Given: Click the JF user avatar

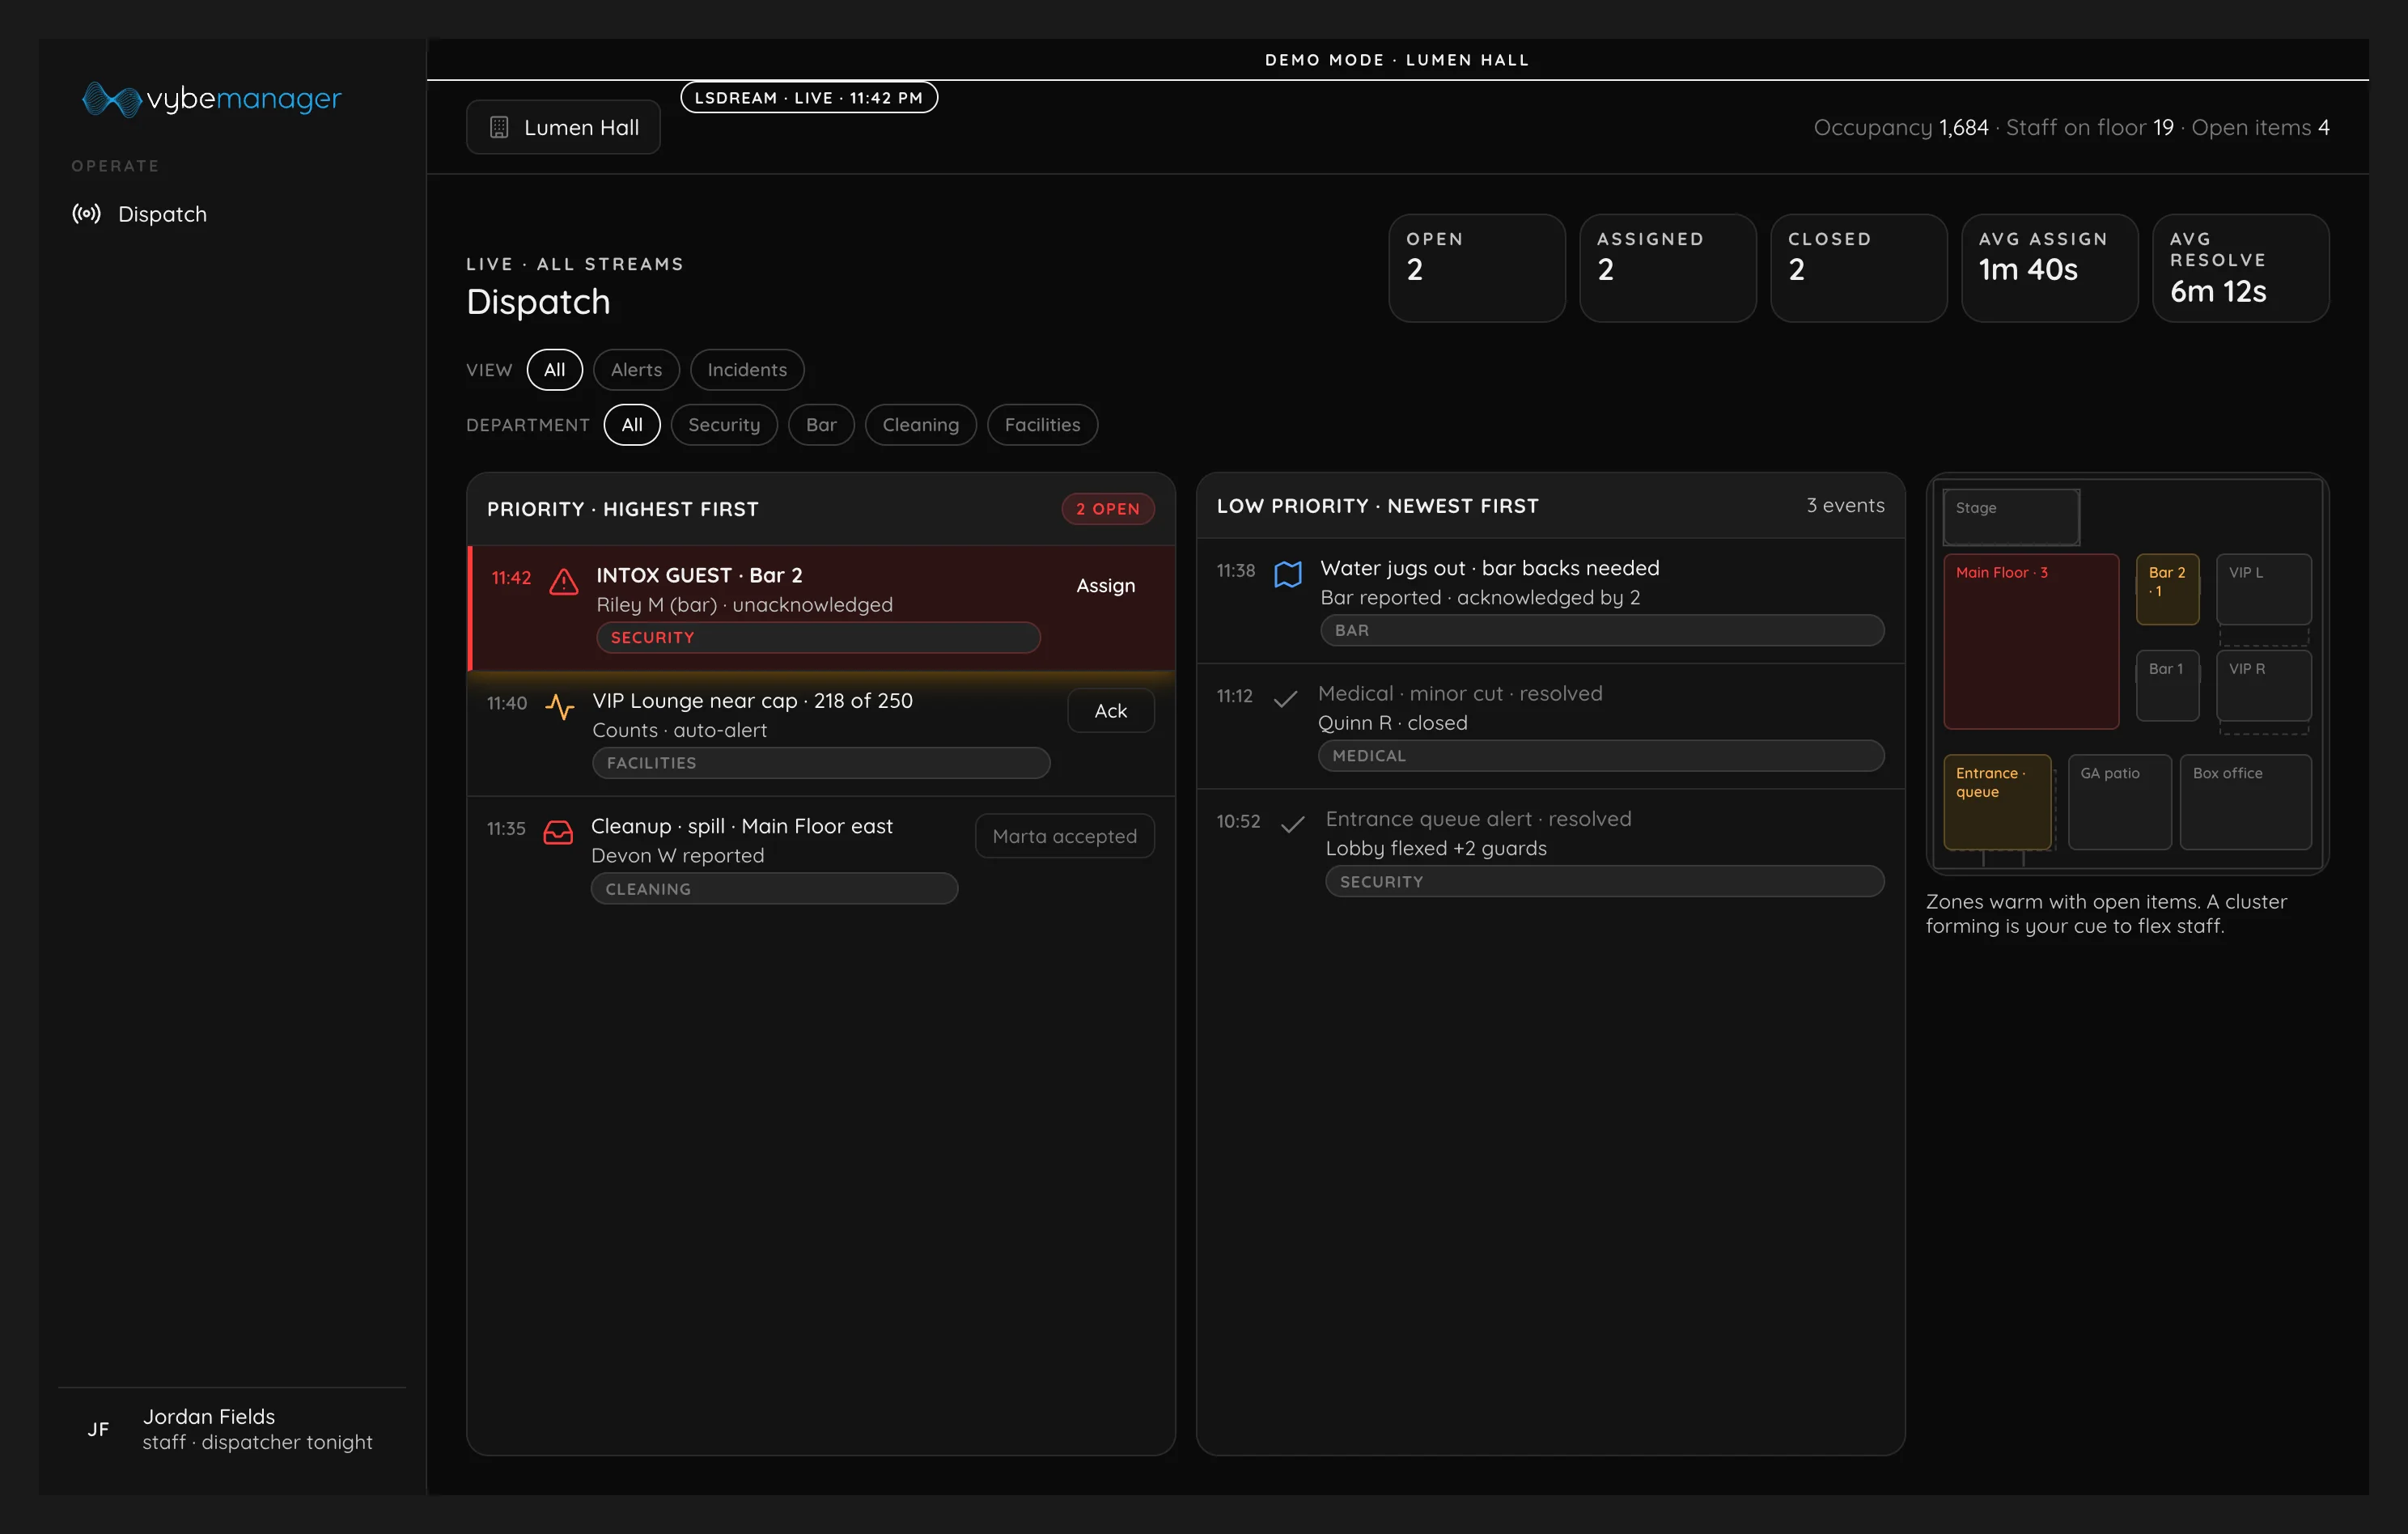Looking at the screenshot, I should point(98,1429).
